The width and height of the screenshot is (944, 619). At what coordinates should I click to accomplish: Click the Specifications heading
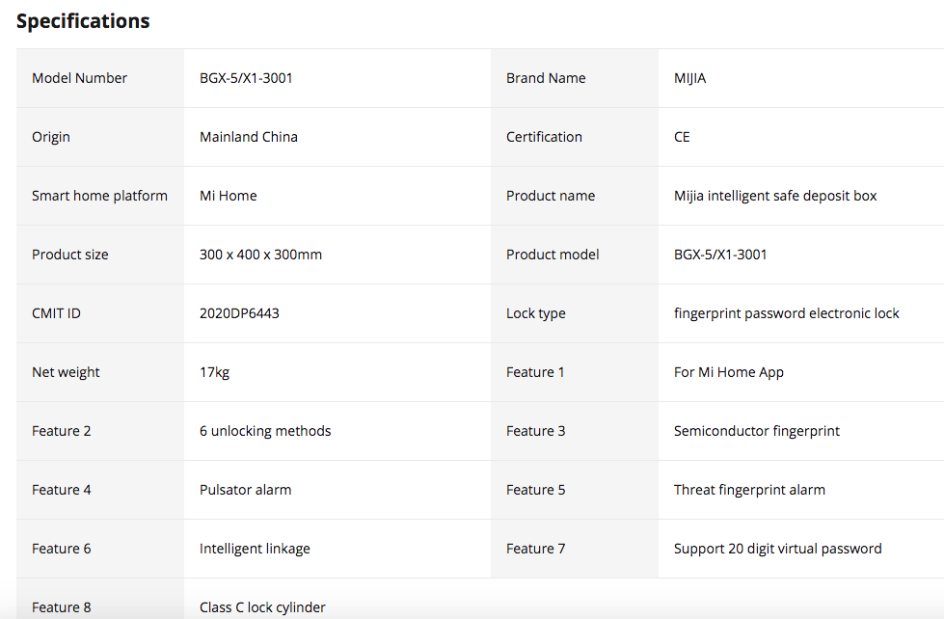coord(83,21)
